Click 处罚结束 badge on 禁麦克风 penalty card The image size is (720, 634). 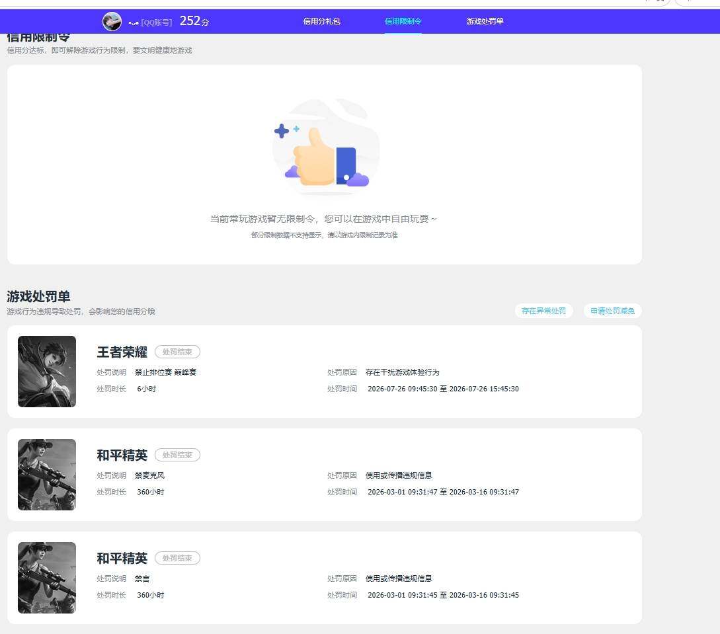177,455
